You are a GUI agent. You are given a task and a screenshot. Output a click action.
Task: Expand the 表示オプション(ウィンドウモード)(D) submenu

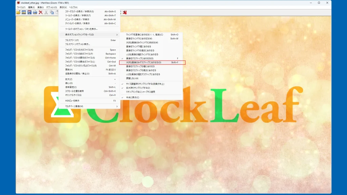pos(89,35)
